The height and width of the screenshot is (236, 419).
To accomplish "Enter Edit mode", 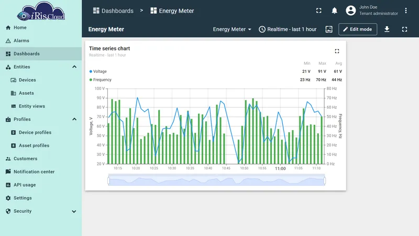I will pos(358,29).
